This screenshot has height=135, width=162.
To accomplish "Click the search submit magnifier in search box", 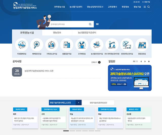I will (x=90, y=24).
